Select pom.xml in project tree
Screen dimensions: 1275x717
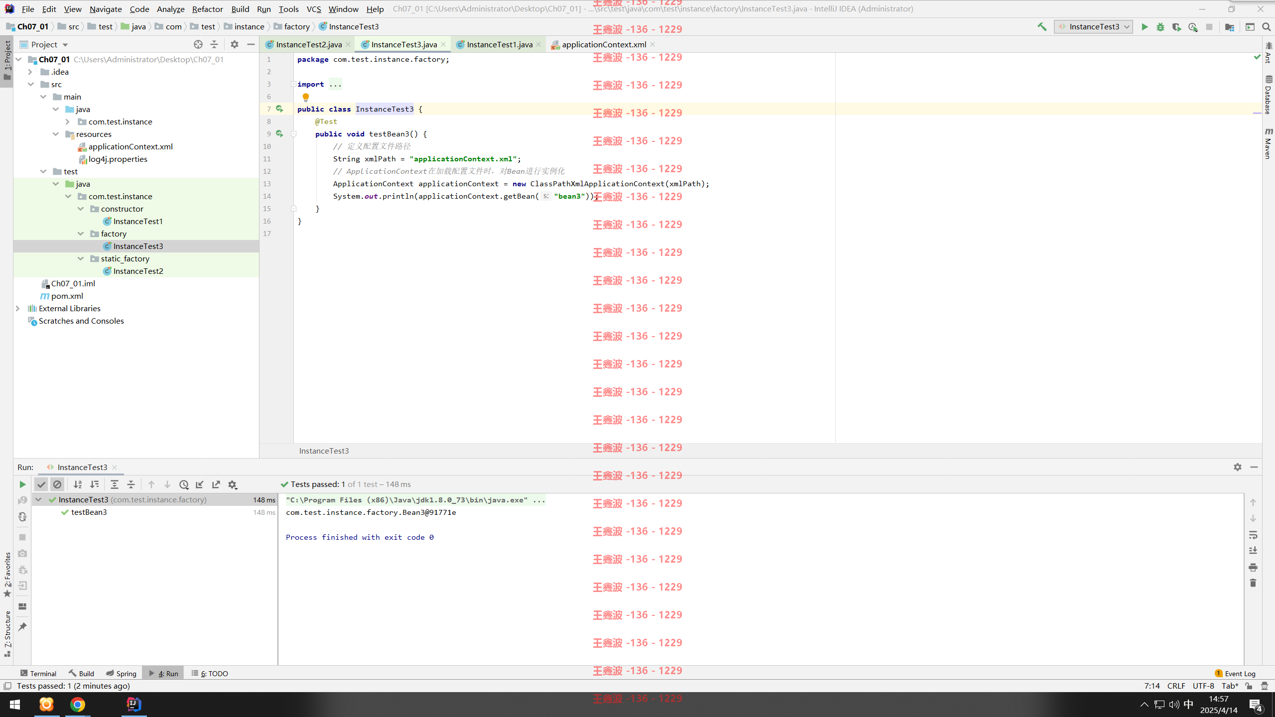click(x=67, y=296)
